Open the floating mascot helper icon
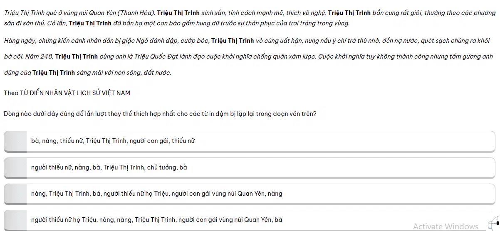The image size is (500, 231). pos(493,224)
